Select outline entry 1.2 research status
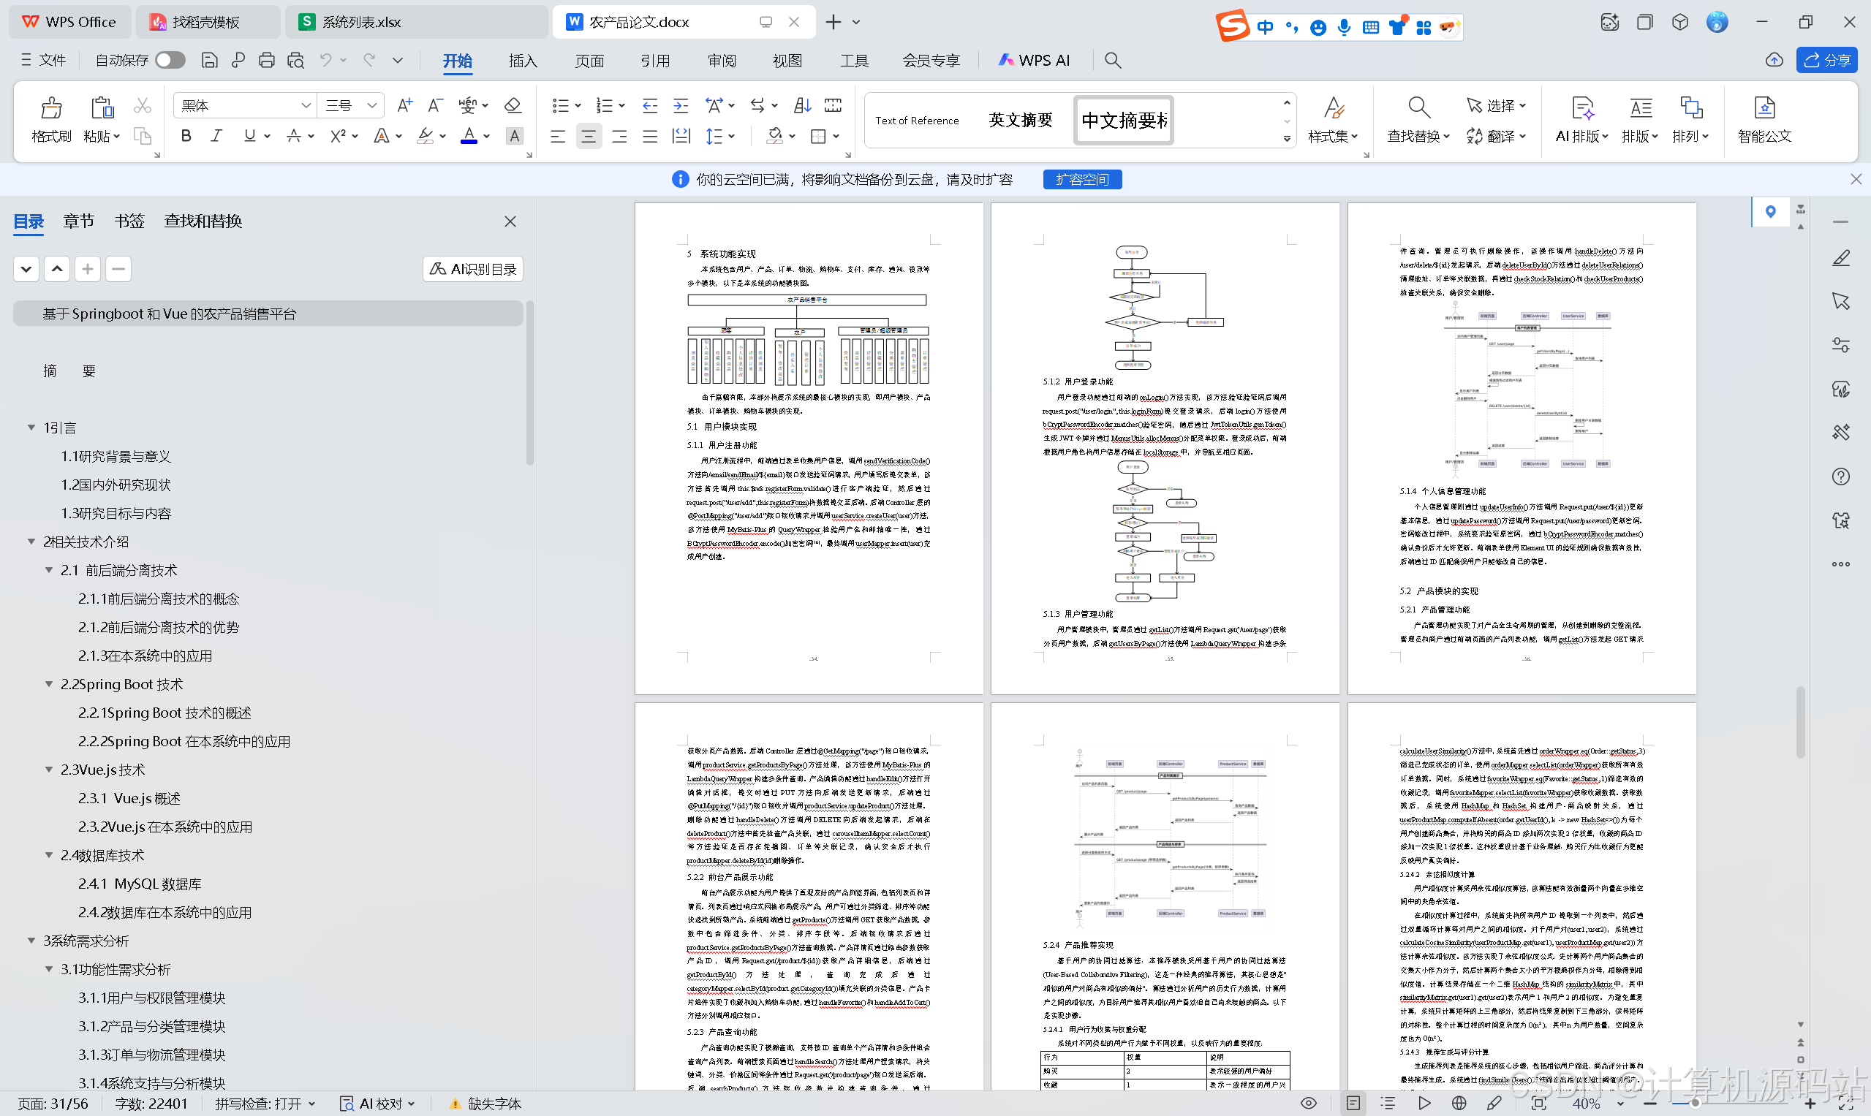This screenshot has height=1116, width=1871. [x=116, y=485]
